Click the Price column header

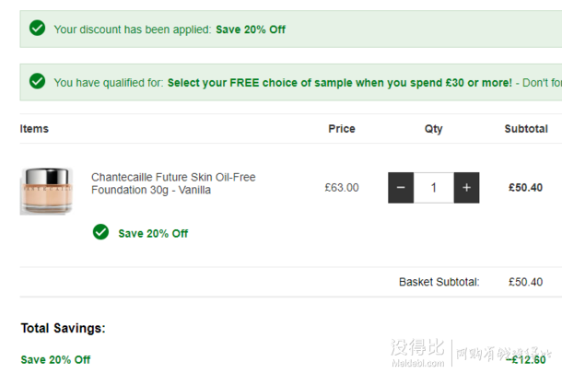tap(342, 129)
